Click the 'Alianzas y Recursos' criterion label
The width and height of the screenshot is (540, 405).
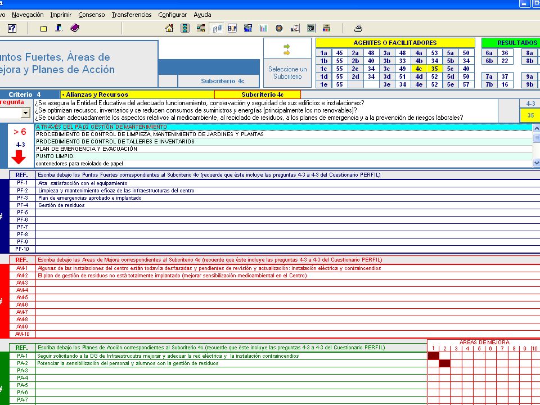click(x=137, y=94)
